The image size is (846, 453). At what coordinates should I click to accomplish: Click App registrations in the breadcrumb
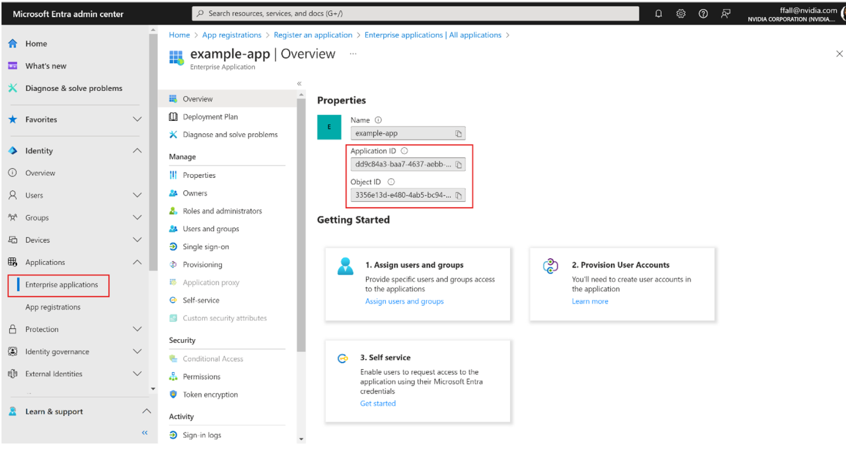point(231,35)
